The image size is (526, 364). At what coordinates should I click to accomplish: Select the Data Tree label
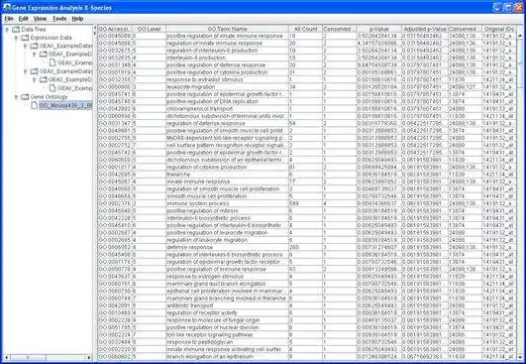pos(34,30)
